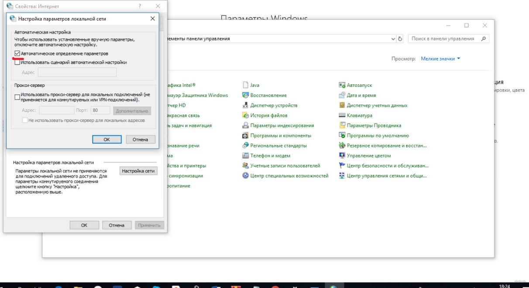Open the Мелкие значки view dropdown

[440, 58]
